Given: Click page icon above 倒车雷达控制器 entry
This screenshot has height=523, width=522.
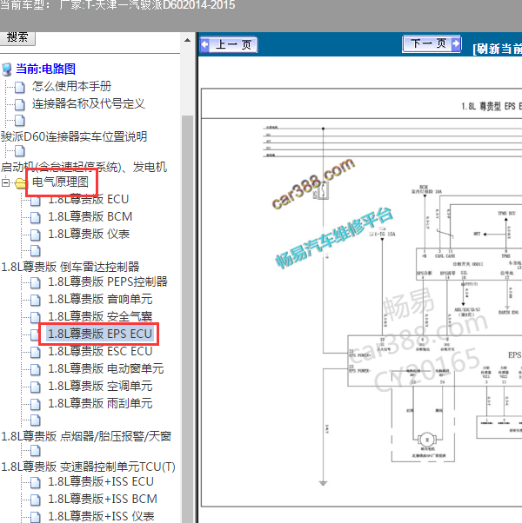Looking at the screenshot, I should 36,251.
